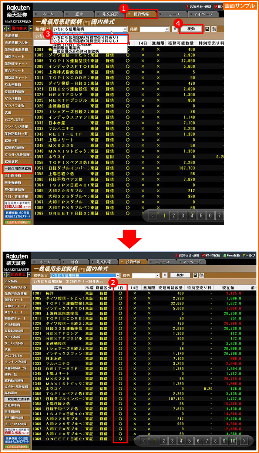Click 貸借区分 column header in bottom table
Viewport: 259px width, 453px height.
103,287
